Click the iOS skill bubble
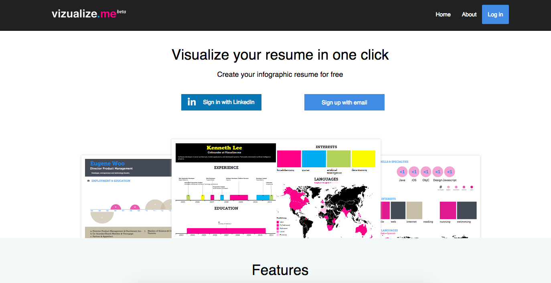551x283 pixels. [x=414, y=172]
